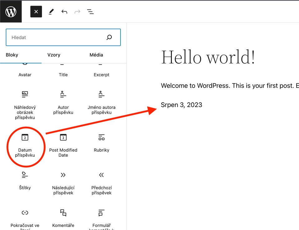Insert the Následující příspěvek block
Viewport: 299px width, 230px height.
click(63, 183)
